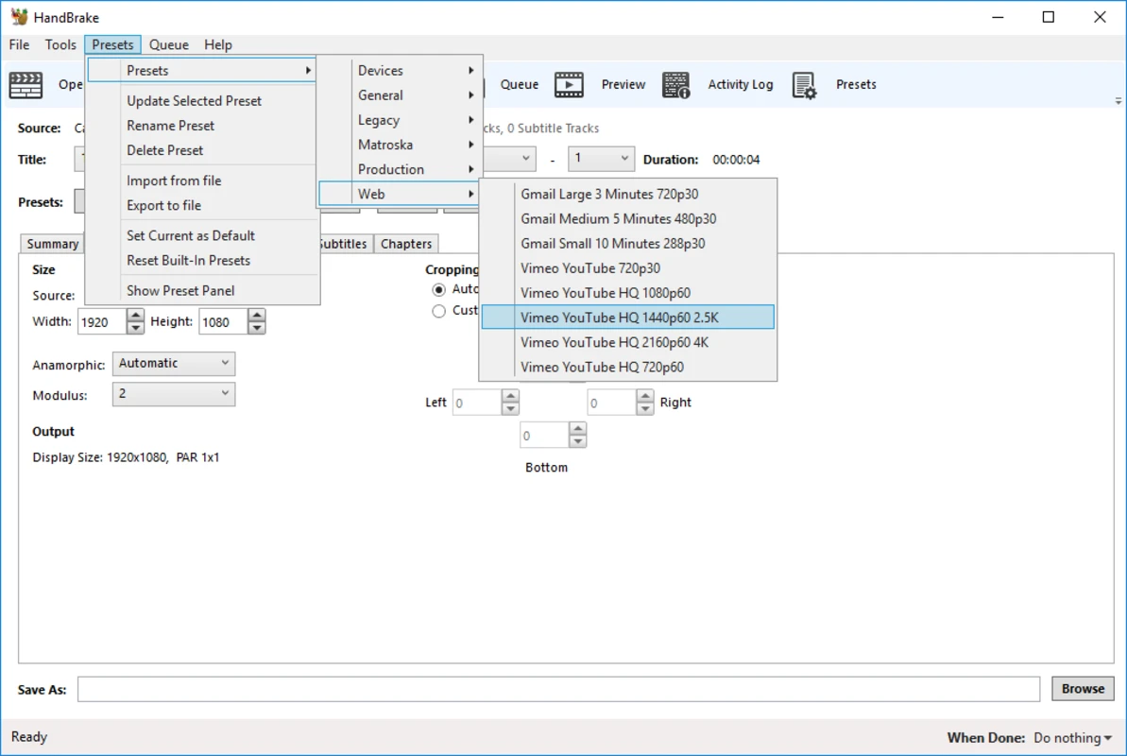Click the Presets toolbar icon
Image resolution: width=1127 pixels, height=756 pixels.
pyautogui.click(x=805, y=85)
